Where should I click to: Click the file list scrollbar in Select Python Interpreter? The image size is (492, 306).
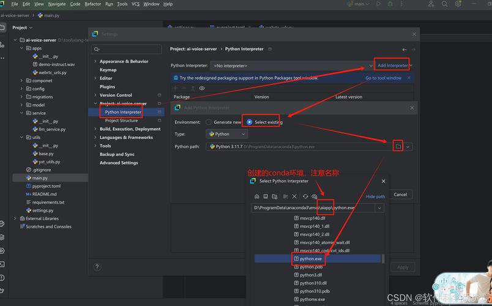point(383,259)
